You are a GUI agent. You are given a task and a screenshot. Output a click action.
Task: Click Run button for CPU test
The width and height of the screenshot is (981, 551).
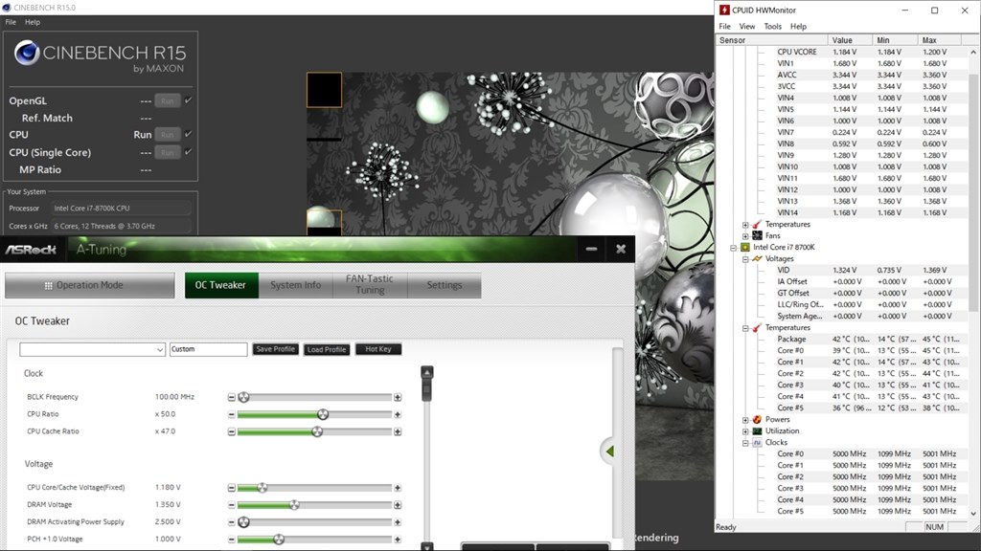click(167, 134)
